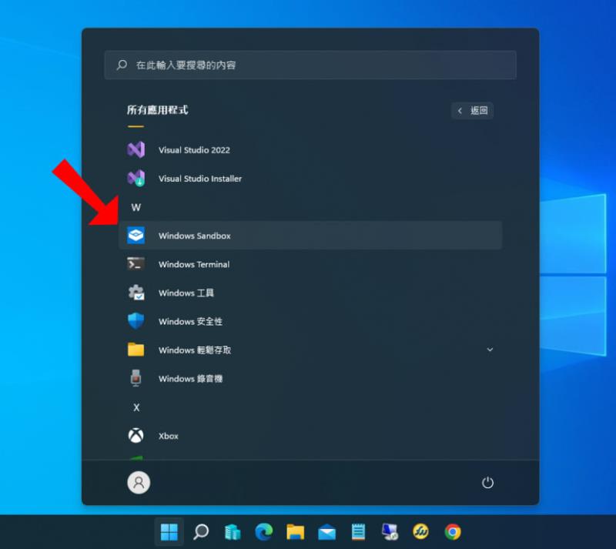This screenshot has height=549, width=616.
Task: Open the yellow round icon on taskbar
Action: 420,532
